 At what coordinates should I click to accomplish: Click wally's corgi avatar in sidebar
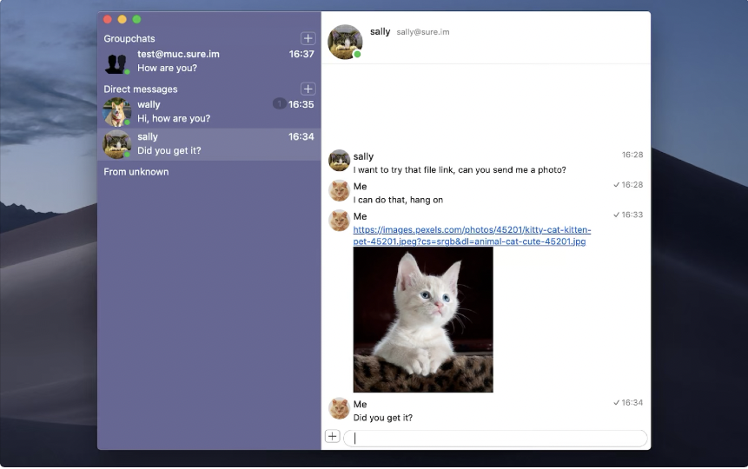117,112
